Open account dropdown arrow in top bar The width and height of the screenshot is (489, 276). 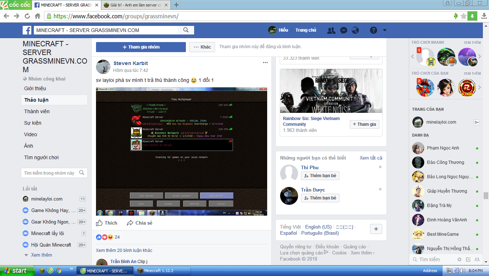[385, 31]
